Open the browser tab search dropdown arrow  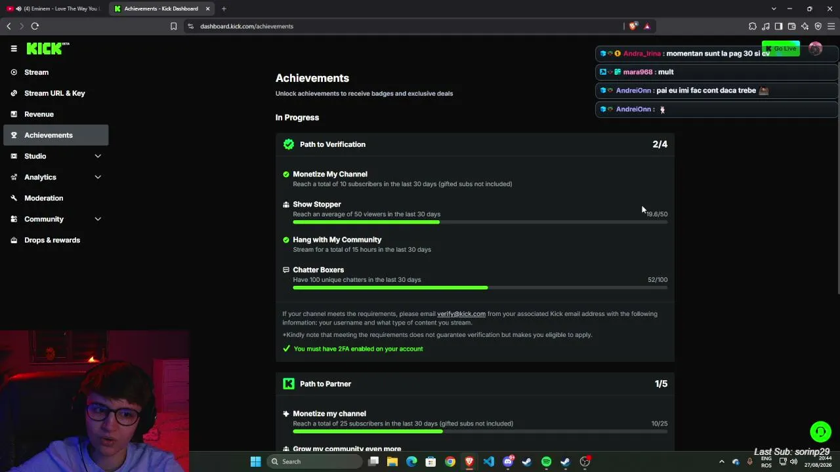click(774, 9)
